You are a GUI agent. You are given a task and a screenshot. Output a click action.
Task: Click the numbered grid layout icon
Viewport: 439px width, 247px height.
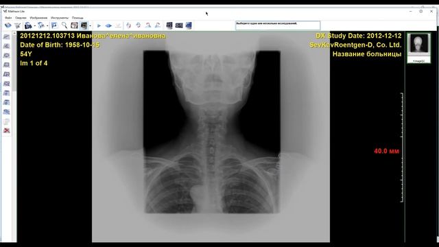74,25
